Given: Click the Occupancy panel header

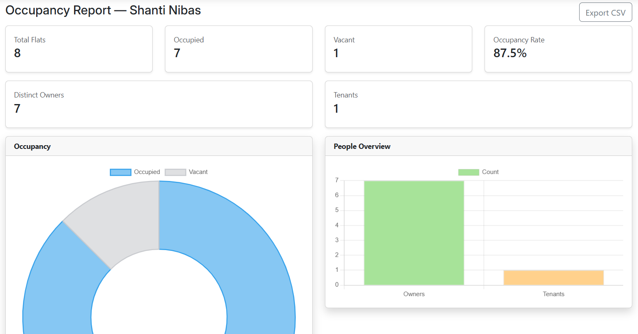Looking at the screenshot, I should [159, 146].
